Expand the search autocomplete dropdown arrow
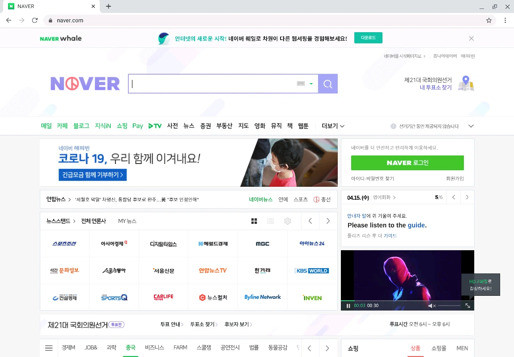 [311, 84]
